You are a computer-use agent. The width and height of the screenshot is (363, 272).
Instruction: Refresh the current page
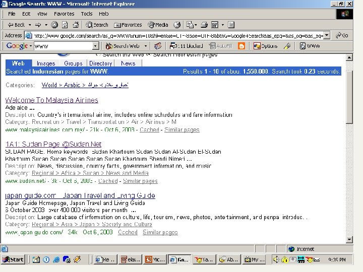point(65,25)
